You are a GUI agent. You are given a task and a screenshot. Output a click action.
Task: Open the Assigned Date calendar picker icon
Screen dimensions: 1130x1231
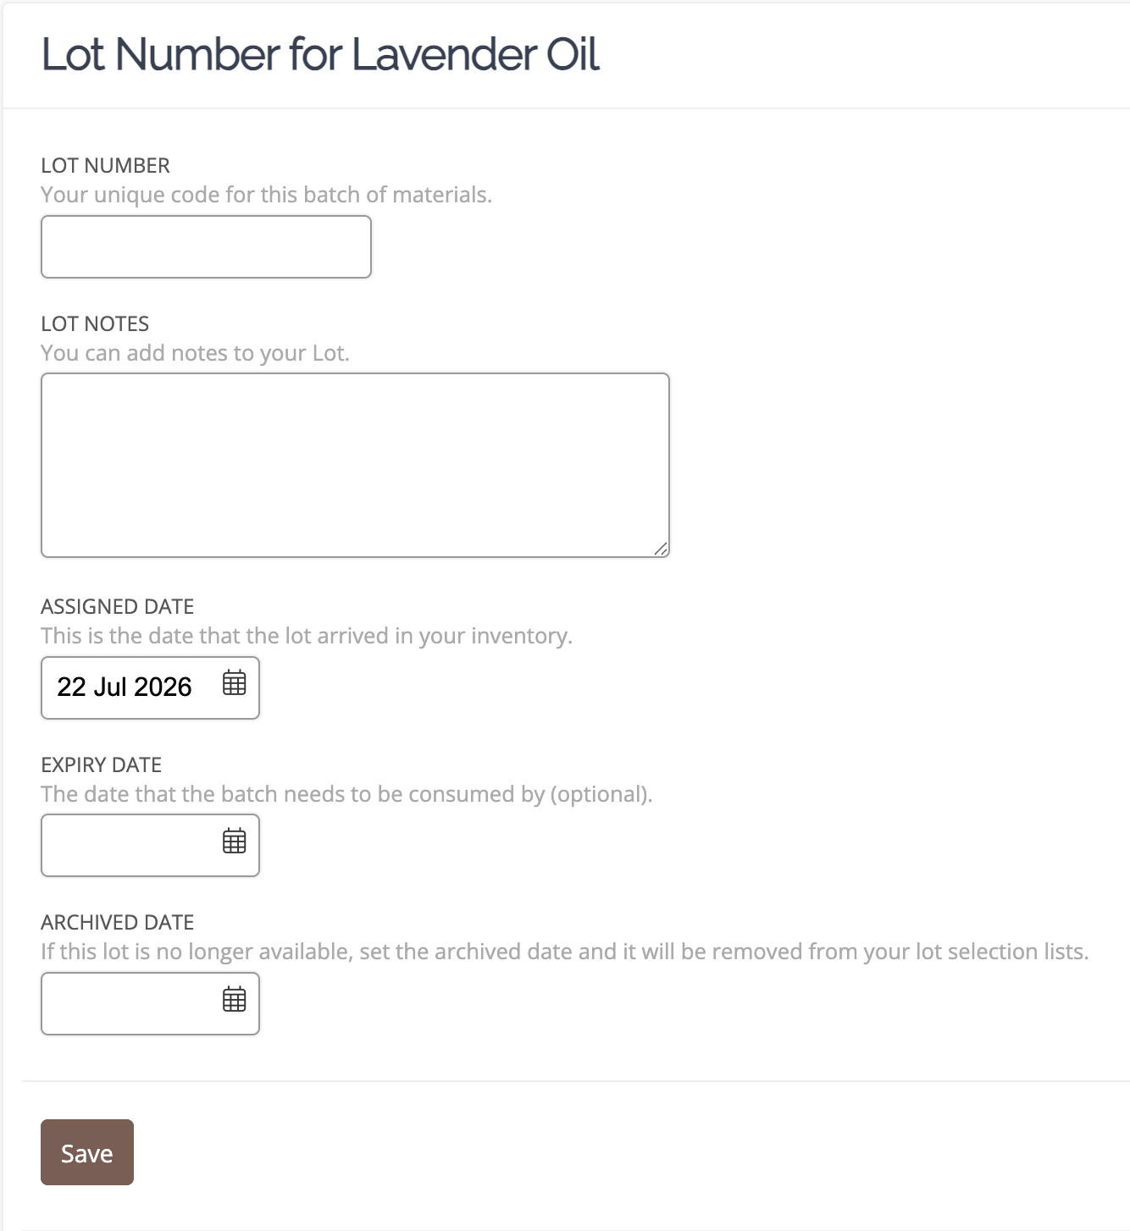234,682
